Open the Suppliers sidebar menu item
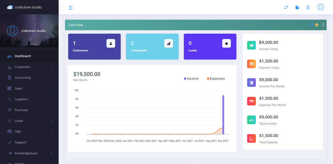333x164 pixels. (29, 99)
